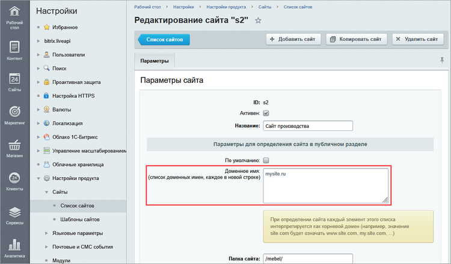Enable the По умолчанию checkbox
451x264 pixels.
[266, 160]
